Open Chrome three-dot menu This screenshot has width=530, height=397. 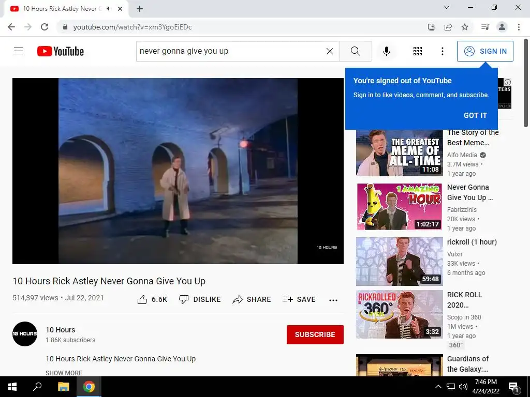point(519,27)
